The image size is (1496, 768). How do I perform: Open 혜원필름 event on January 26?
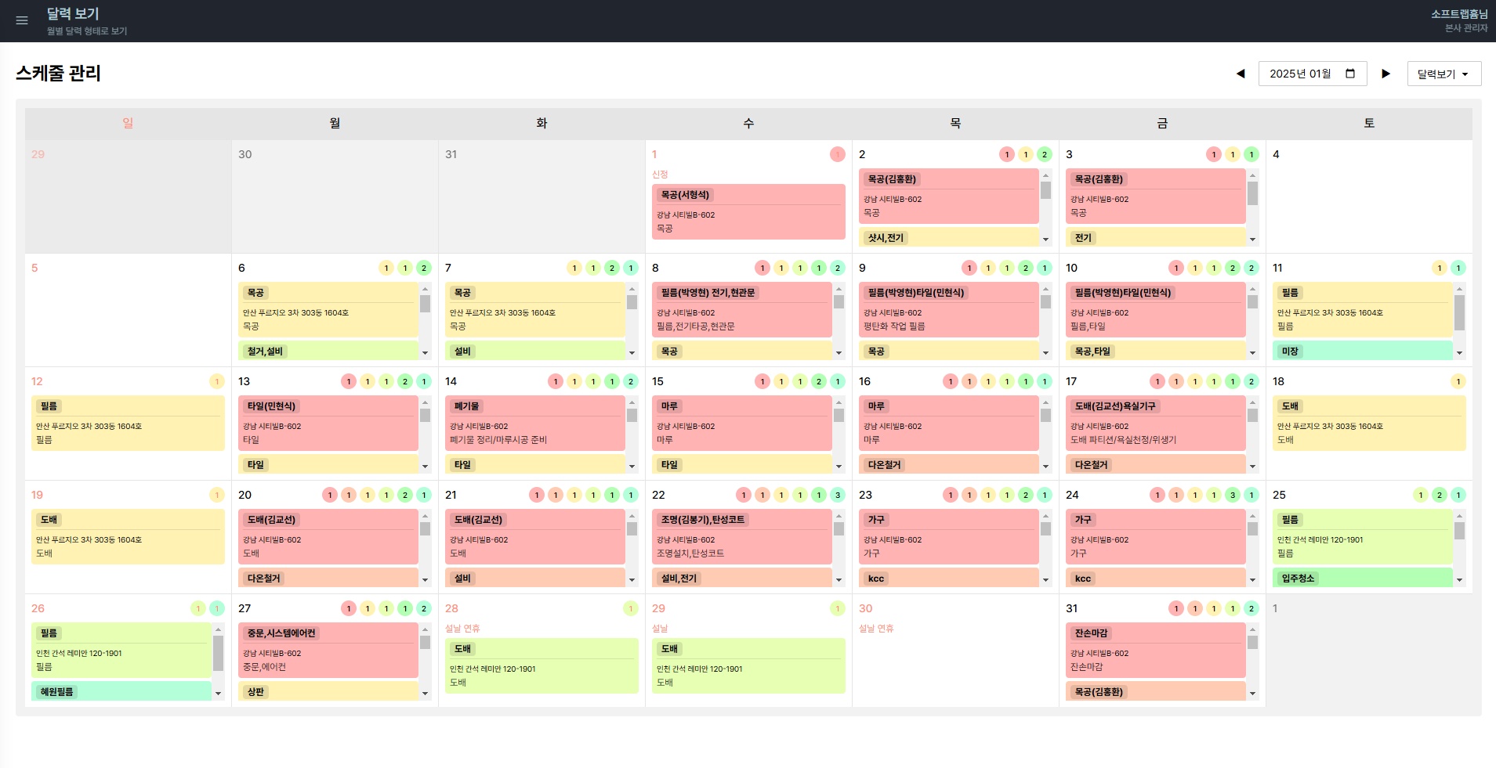pos(121,691)
